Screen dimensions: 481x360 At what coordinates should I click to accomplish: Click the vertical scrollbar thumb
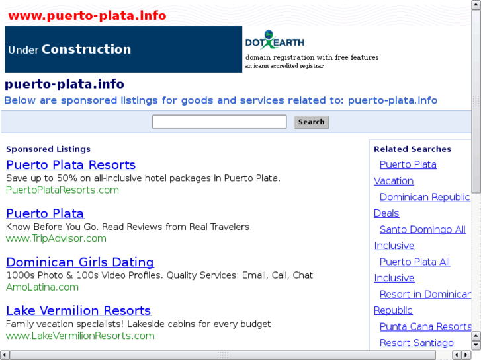pyautogui.click(x=476, y=102)
